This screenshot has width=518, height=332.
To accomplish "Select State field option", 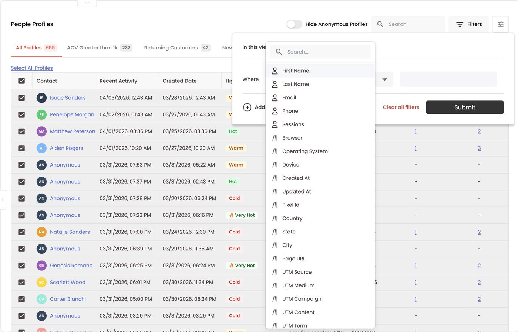I will pos(320,232).
